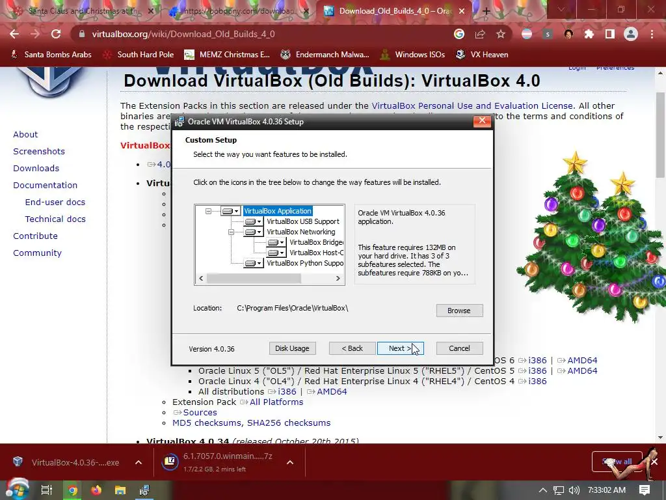Open MEMZ Christmas bookmark
Viewport: 666px width, 500px height.
(227, 55)
